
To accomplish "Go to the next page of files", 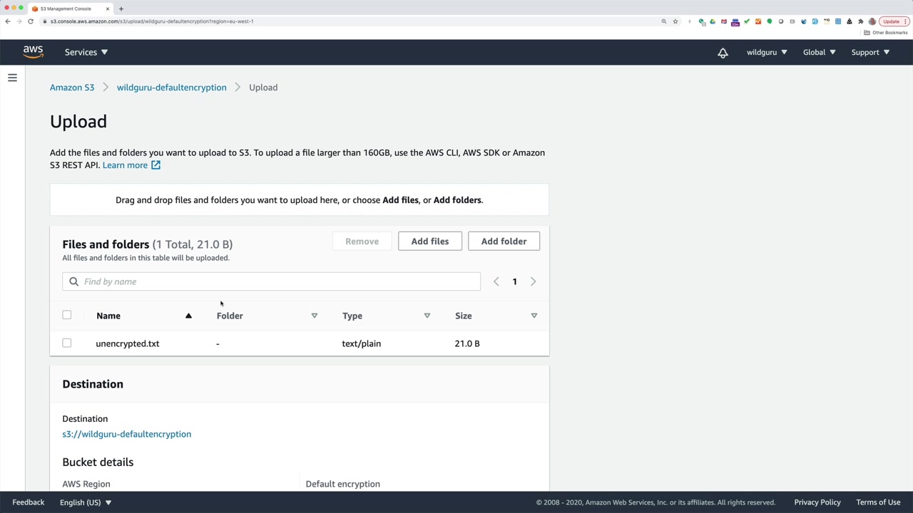I will coord(533,281).
